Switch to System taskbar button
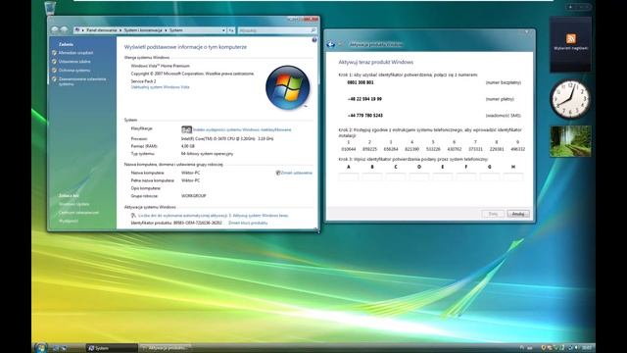 [112, 348]
